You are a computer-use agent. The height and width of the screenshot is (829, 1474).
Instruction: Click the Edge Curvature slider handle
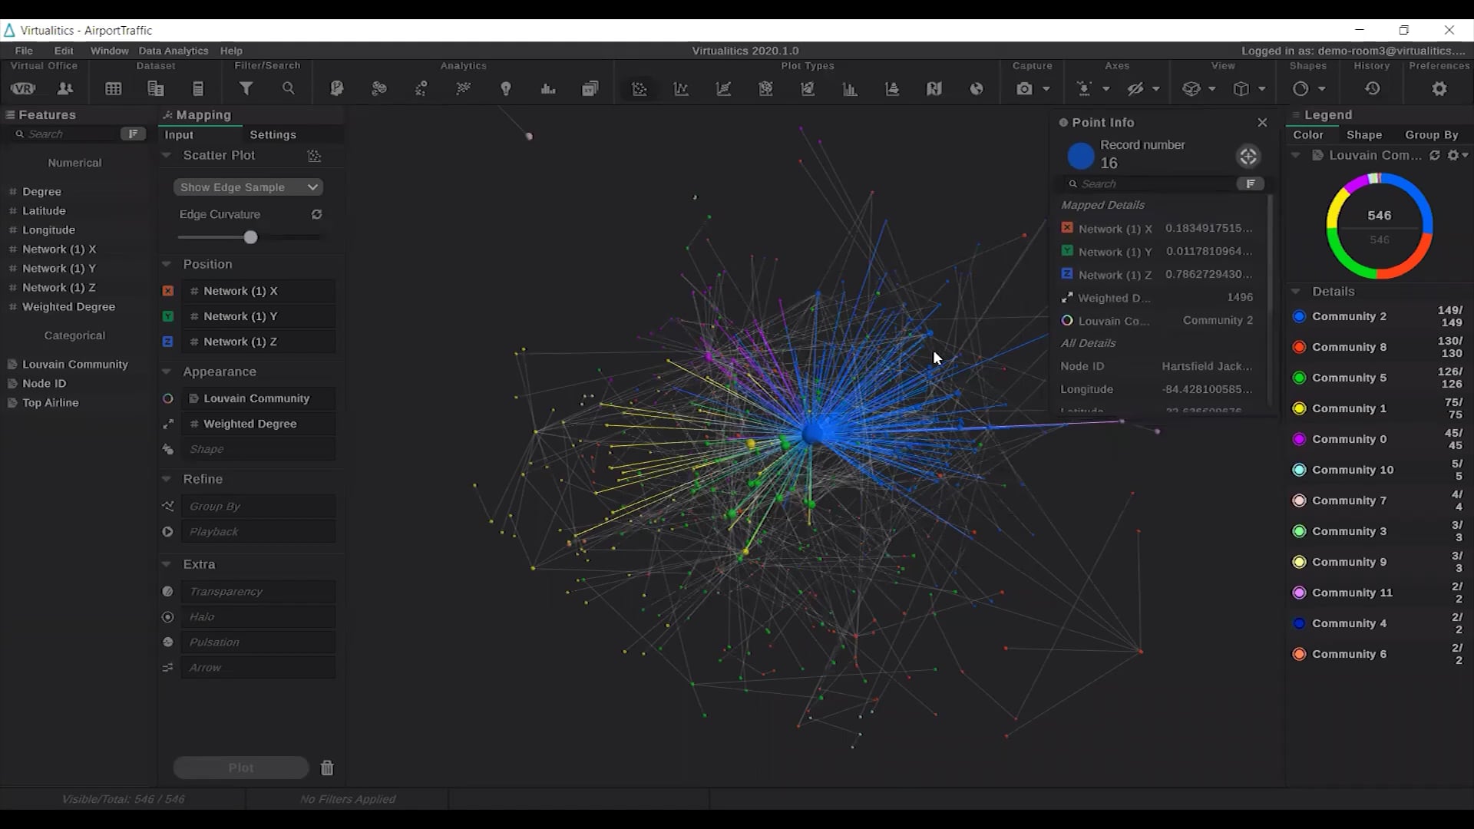coord(250,237)
